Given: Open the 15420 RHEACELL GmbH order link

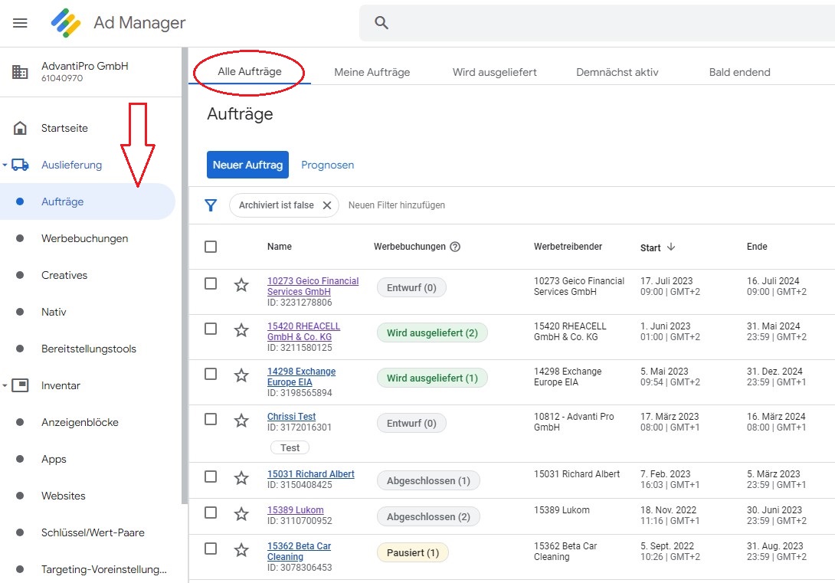Looking at the screenshot, I should coord(303,331).
